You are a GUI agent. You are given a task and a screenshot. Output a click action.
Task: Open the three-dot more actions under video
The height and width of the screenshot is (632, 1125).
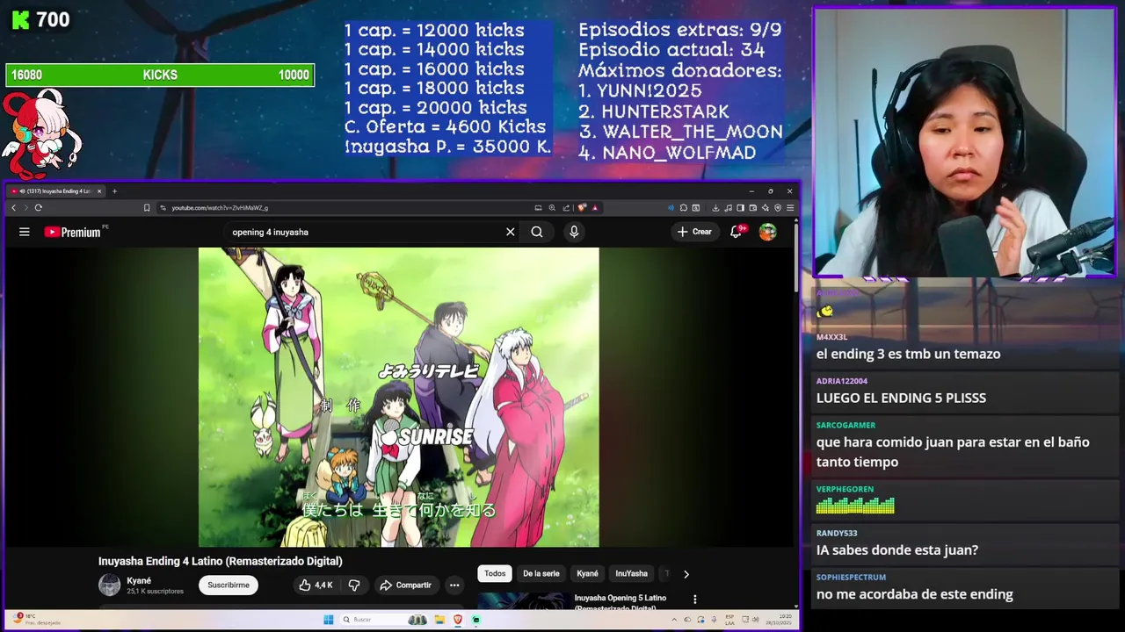click(x=454, y=585)
